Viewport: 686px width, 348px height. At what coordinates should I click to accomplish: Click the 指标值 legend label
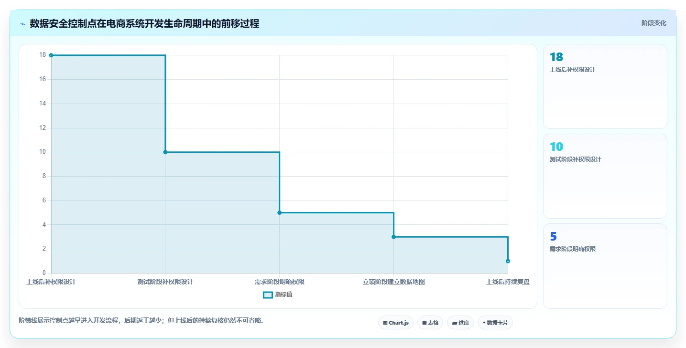tap(283, 295)
